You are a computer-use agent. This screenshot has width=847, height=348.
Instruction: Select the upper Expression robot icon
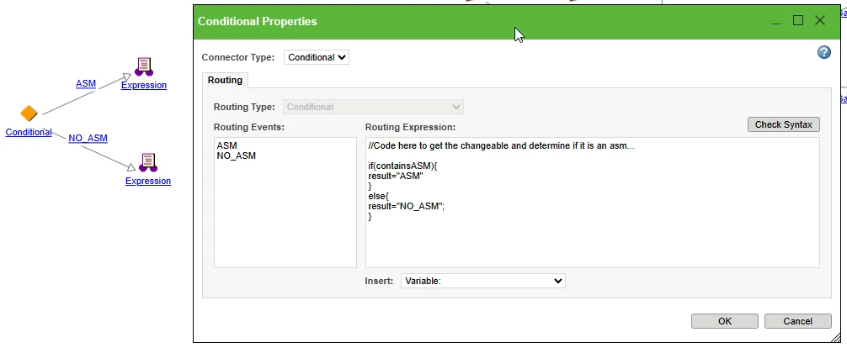144,67
